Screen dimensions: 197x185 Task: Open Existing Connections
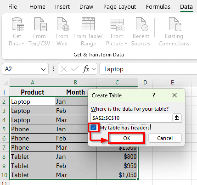tap(174, 32)
